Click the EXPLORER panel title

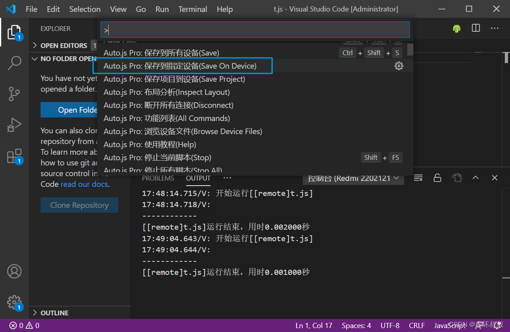56,29
